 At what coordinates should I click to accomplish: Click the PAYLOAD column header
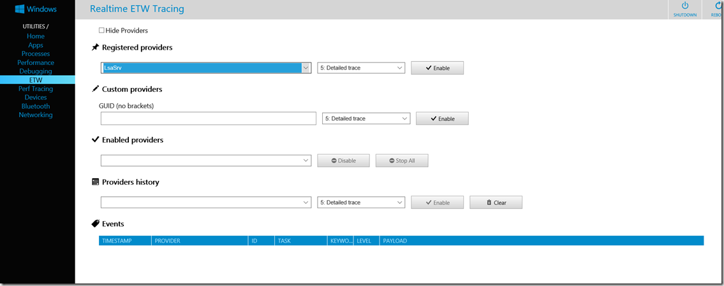tap(541, 241)
